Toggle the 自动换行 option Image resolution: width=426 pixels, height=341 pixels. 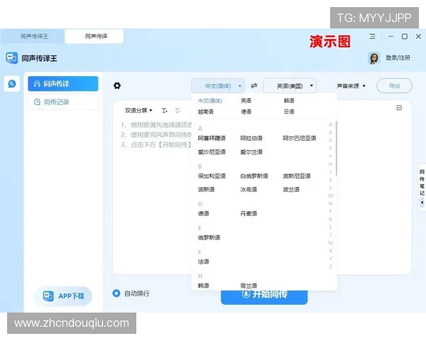point(116,293)
